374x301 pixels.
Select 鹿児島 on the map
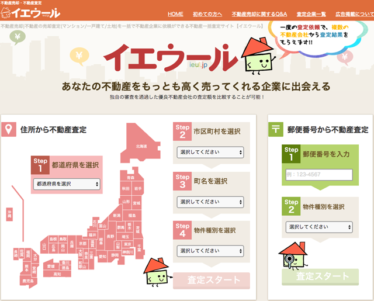click(x=28, y=281)
